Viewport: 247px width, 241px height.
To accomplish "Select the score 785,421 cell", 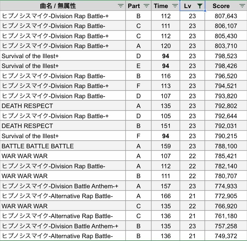I will coord(226,156).
